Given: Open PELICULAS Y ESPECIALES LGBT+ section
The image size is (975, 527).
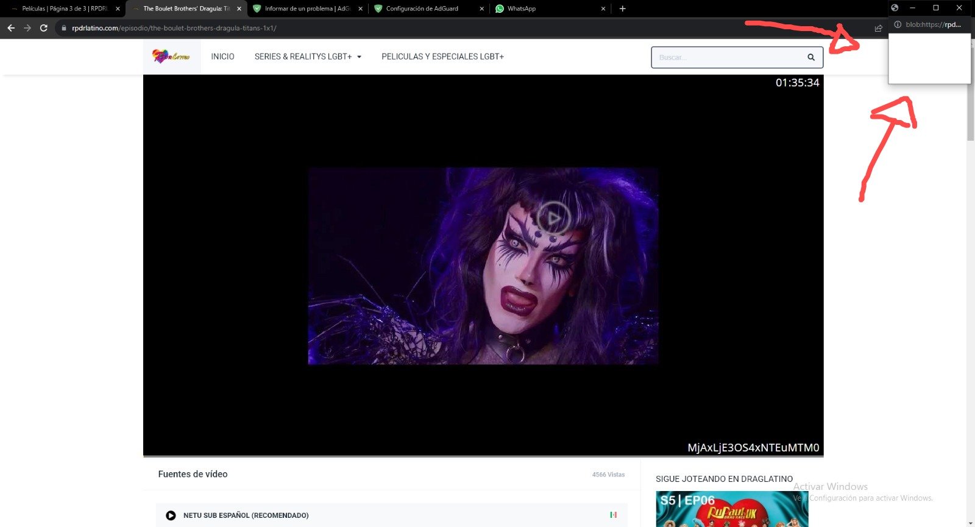Looking at the screenshot, I should (x=442, y=57).
